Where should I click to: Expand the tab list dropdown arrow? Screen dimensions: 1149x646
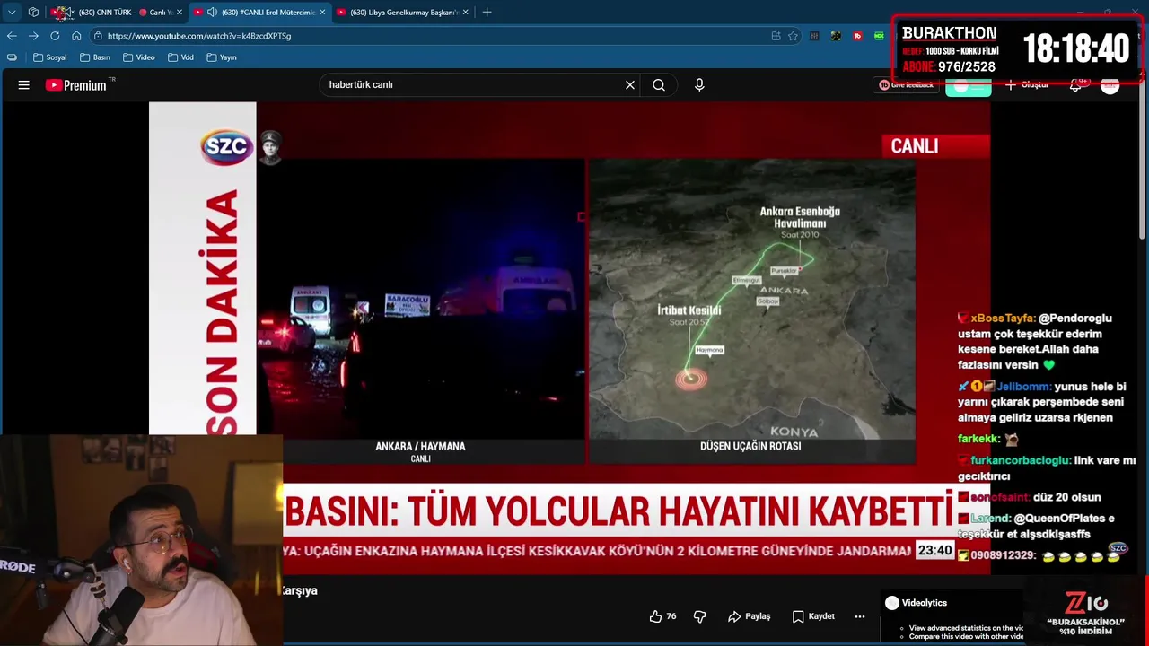click(x=12, y=13)
